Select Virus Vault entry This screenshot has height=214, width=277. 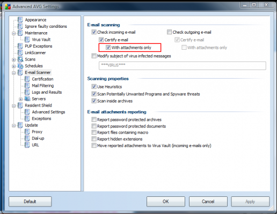coord(41,40)
